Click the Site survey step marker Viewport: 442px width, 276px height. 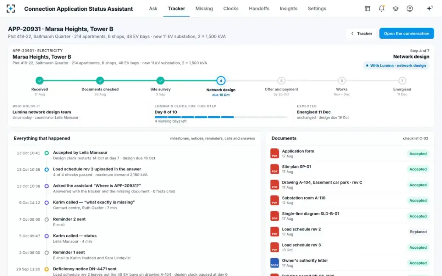160,81
